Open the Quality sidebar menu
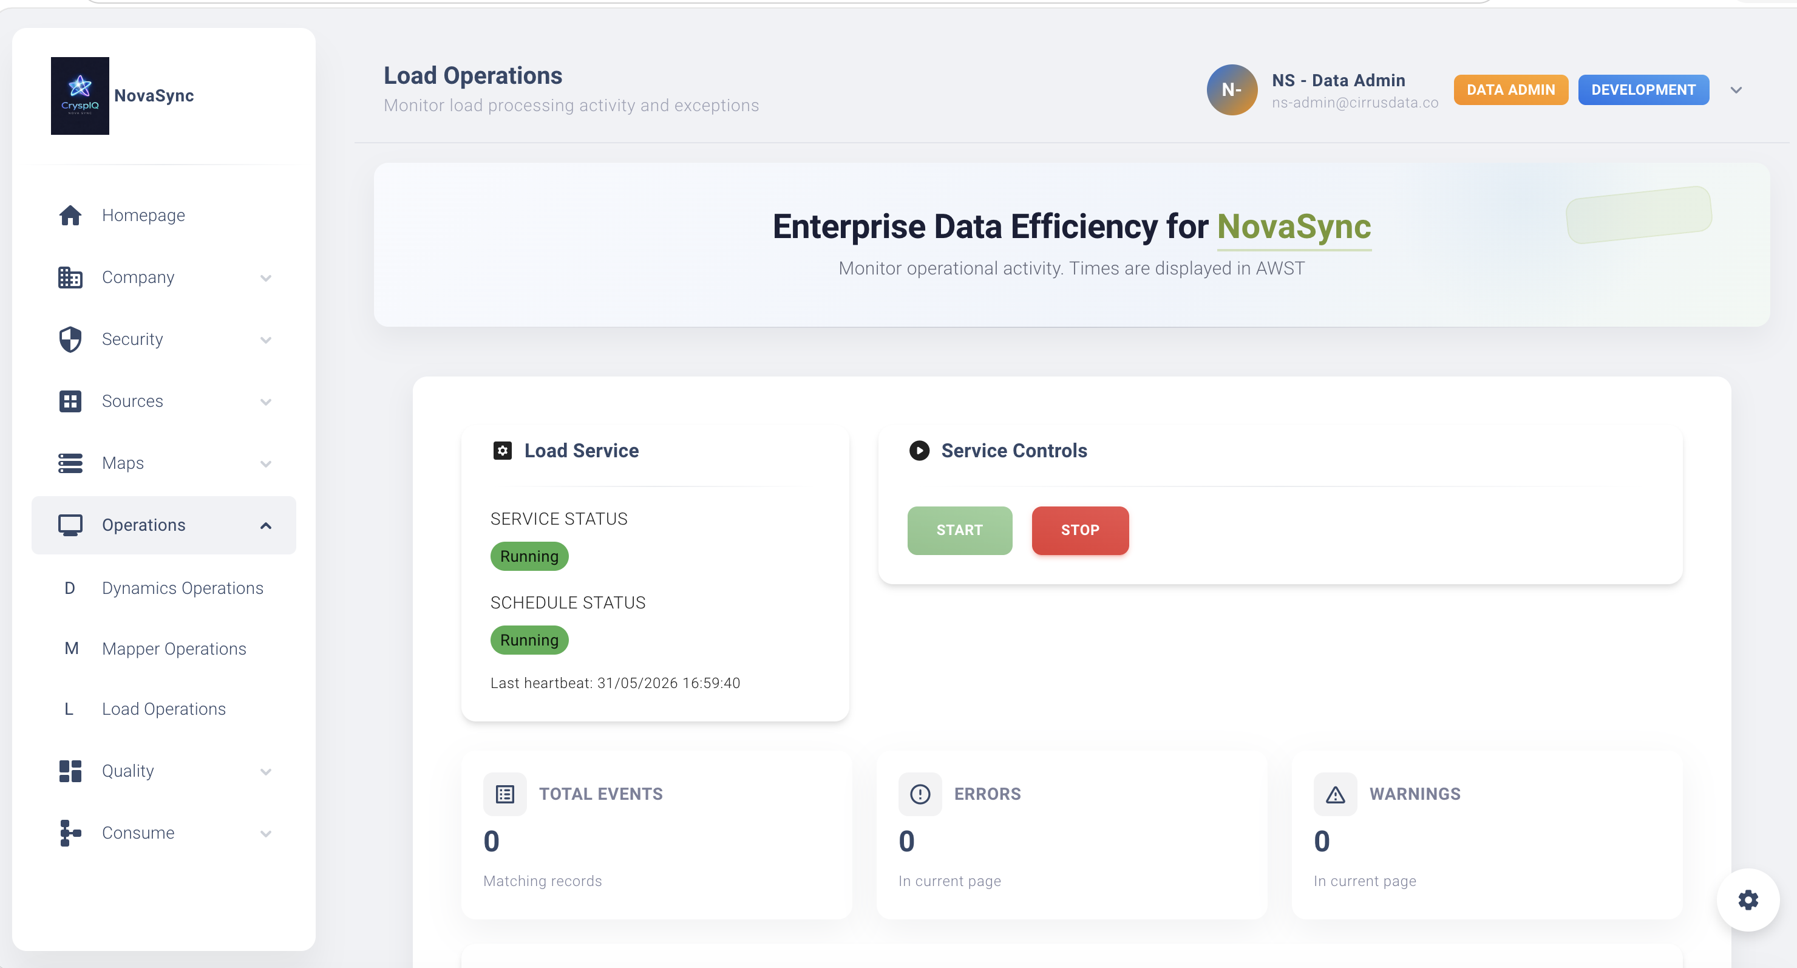1797x968 pixels. [164, 771]
